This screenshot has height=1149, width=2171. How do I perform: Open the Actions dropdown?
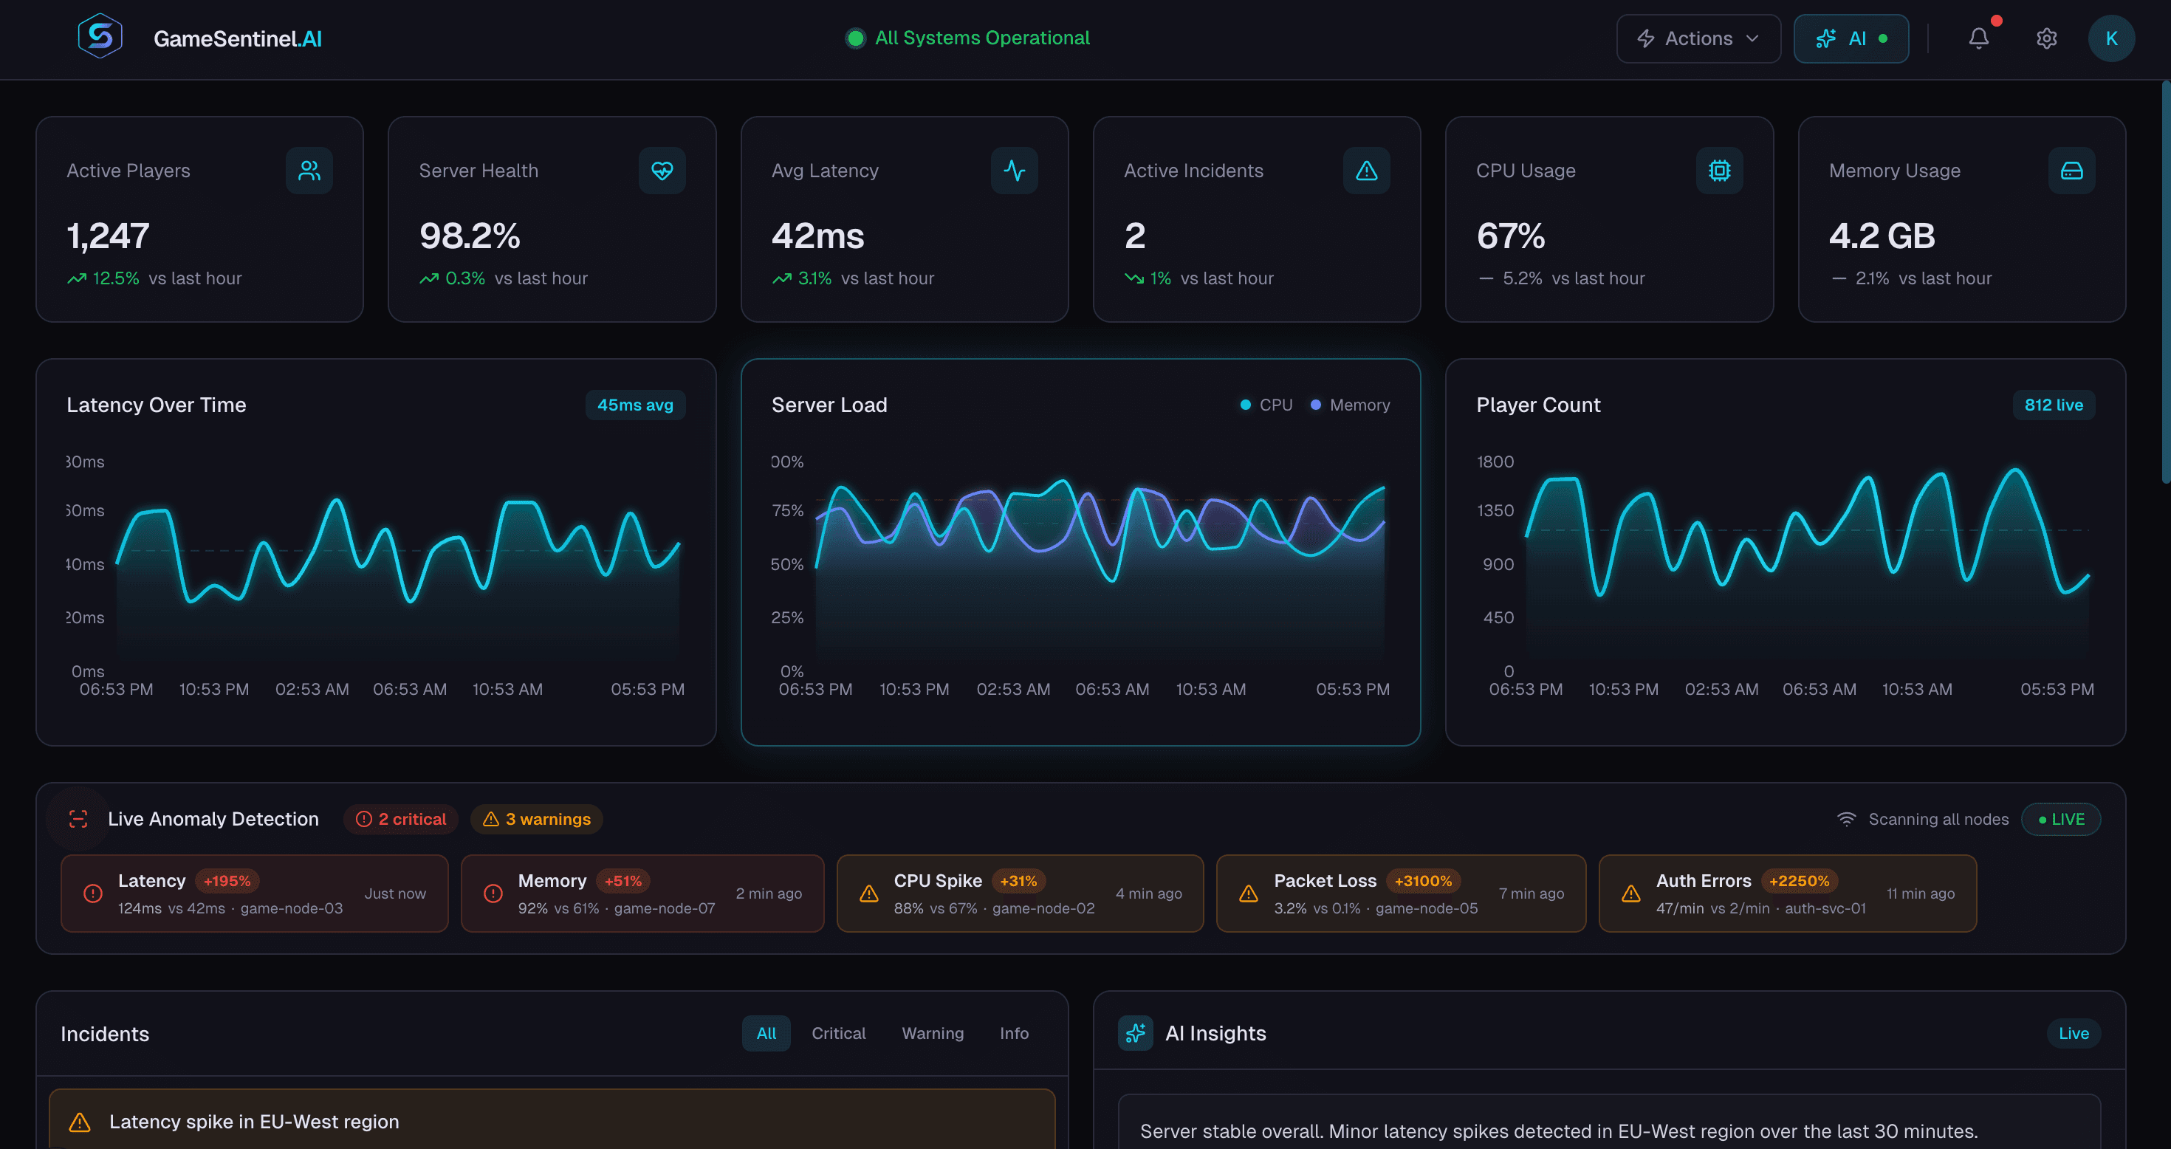pyautogui.click(x=1698, y=38)
